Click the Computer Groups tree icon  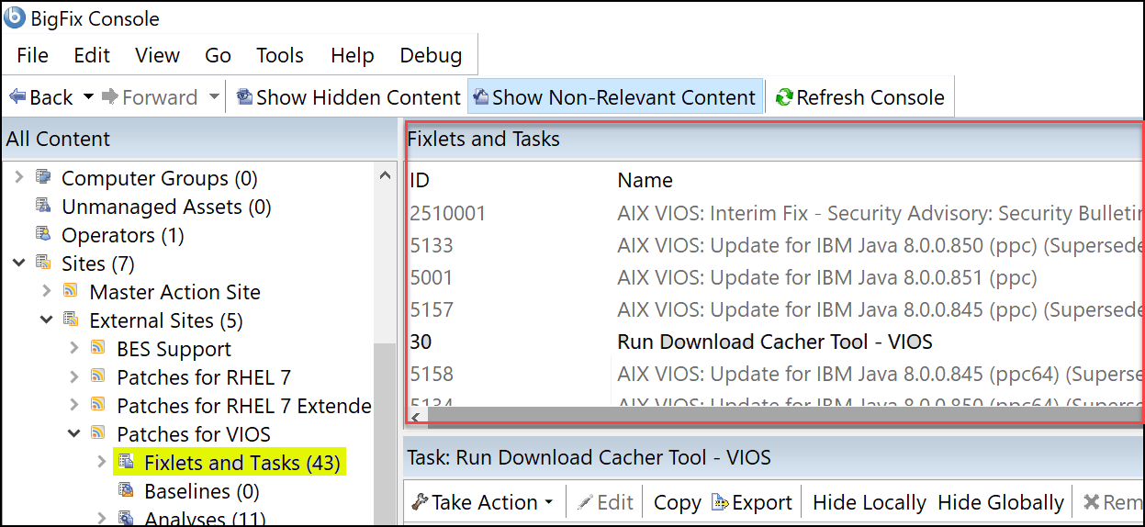coord(43,177)
